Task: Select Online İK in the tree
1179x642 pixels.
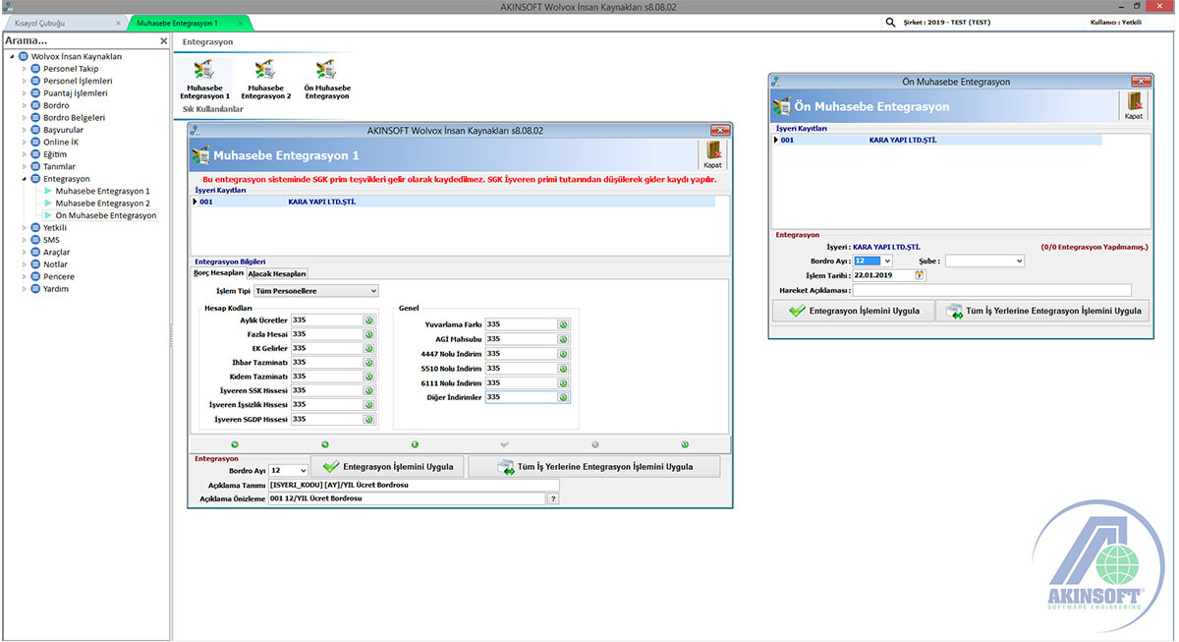Action: click(x=61, y=142)
